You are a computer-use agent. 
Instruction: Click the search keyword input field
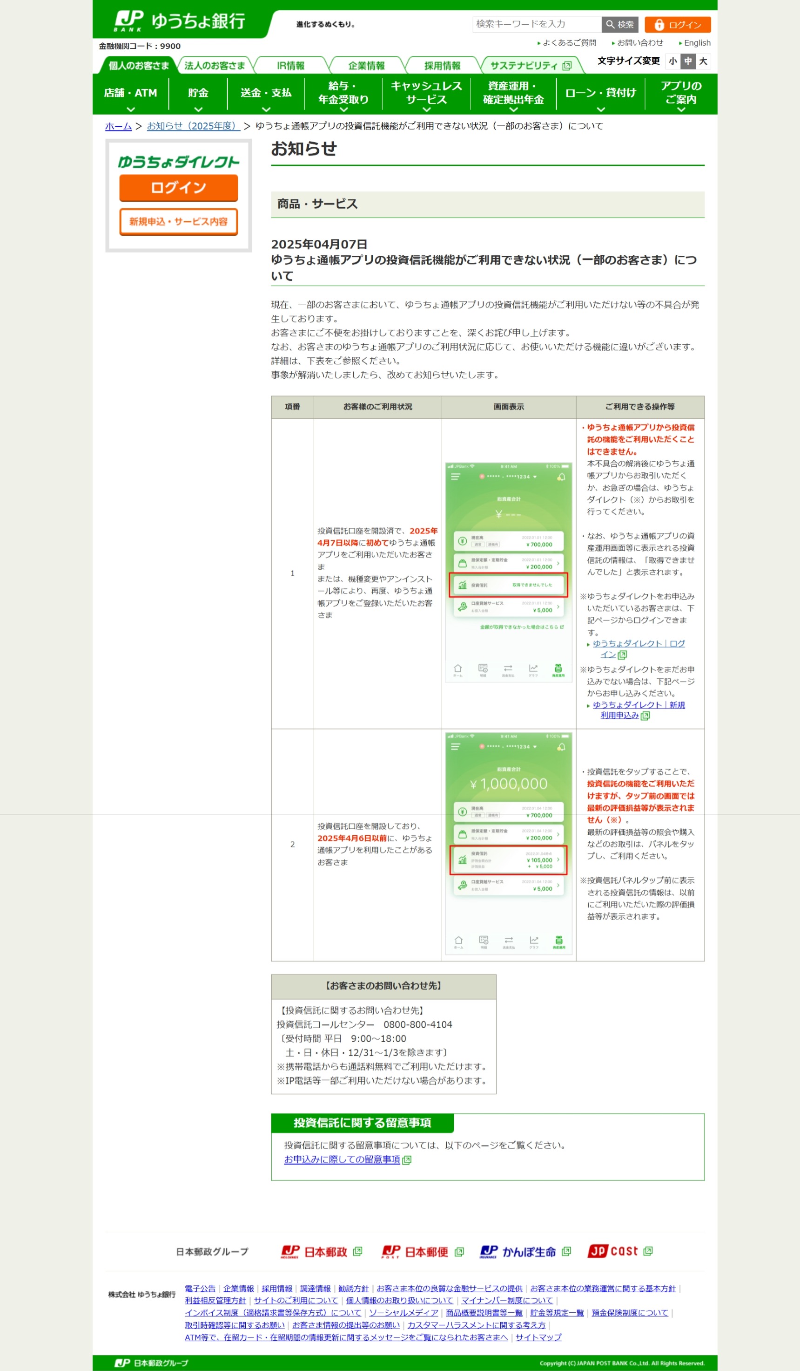coord(537,25)
